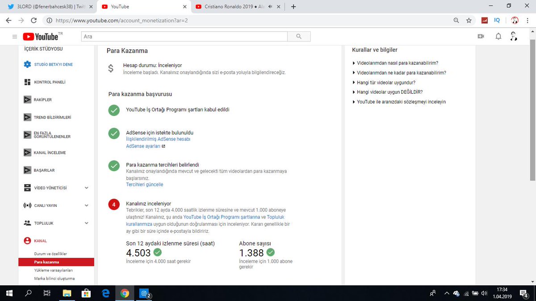
Task: Open İlişkilendirilmiş AdSense hesabı link
Action: 158,139
